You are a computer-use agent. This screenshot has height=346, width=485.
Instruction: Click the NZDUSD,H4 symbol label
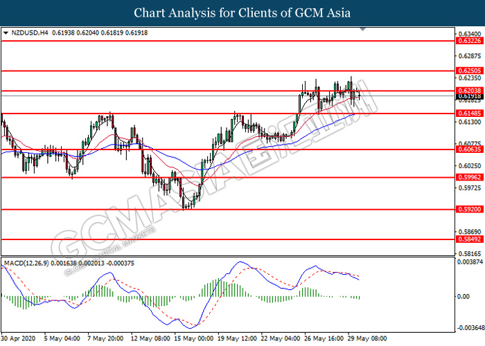pyautogui.click(x=30, y=33)
